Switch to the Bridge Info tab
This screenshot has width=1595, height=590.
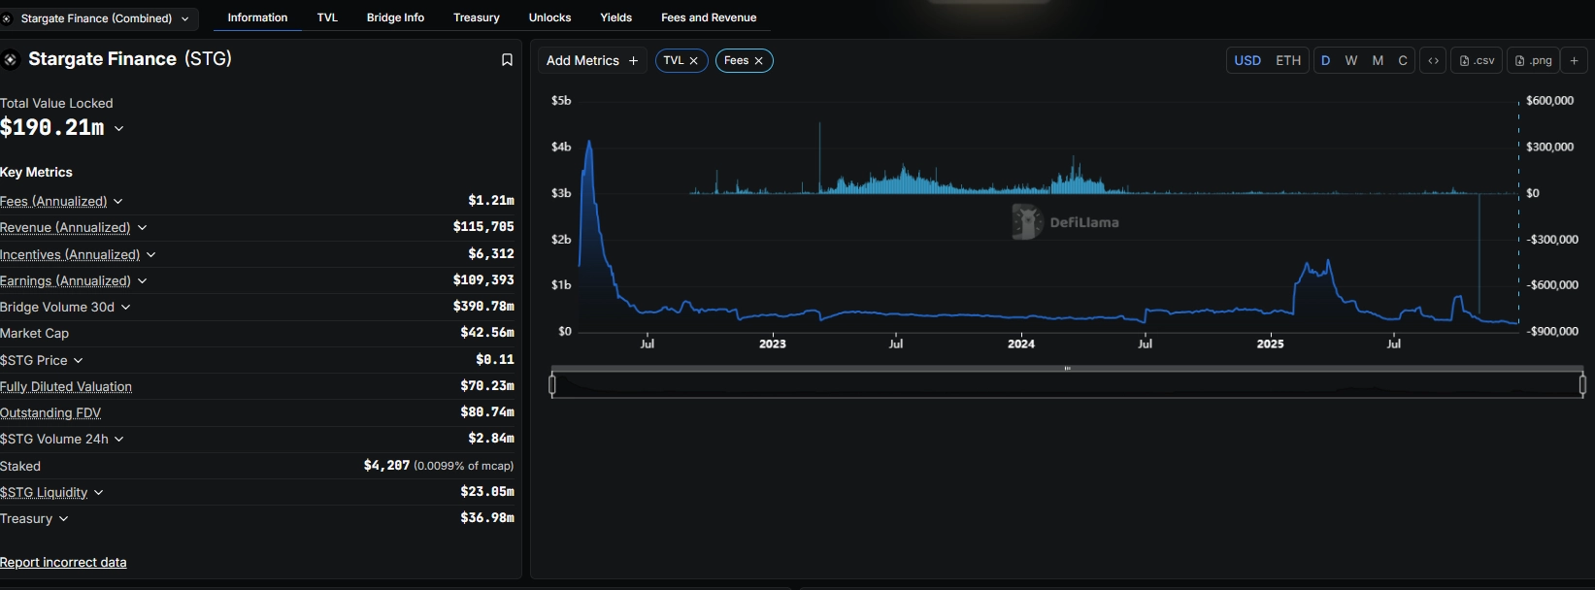pyautogui.click(x=395, y=17)
